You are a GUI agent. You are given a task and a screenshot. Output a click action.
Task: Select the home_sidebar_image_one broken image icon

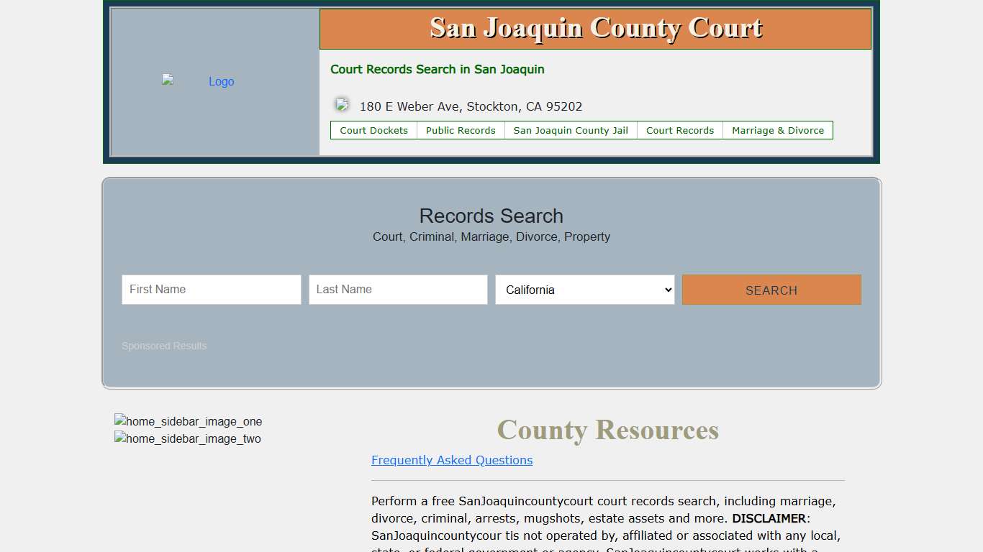[x=119, y=421]
